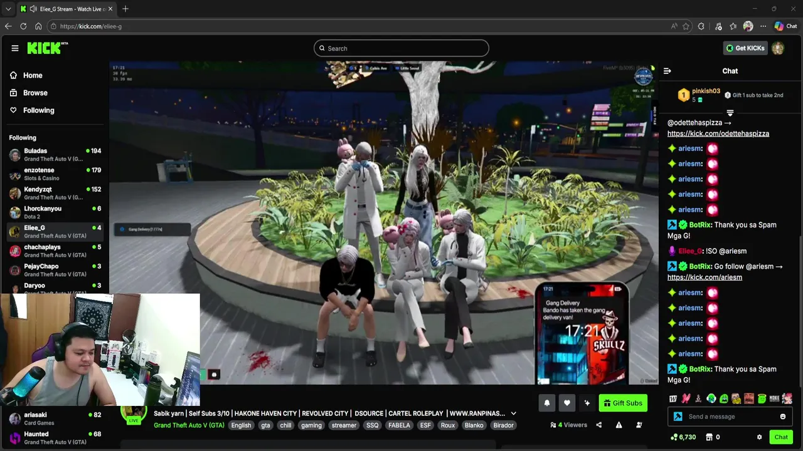Open the kick.com/ariesm link

[x=705, y=277]
